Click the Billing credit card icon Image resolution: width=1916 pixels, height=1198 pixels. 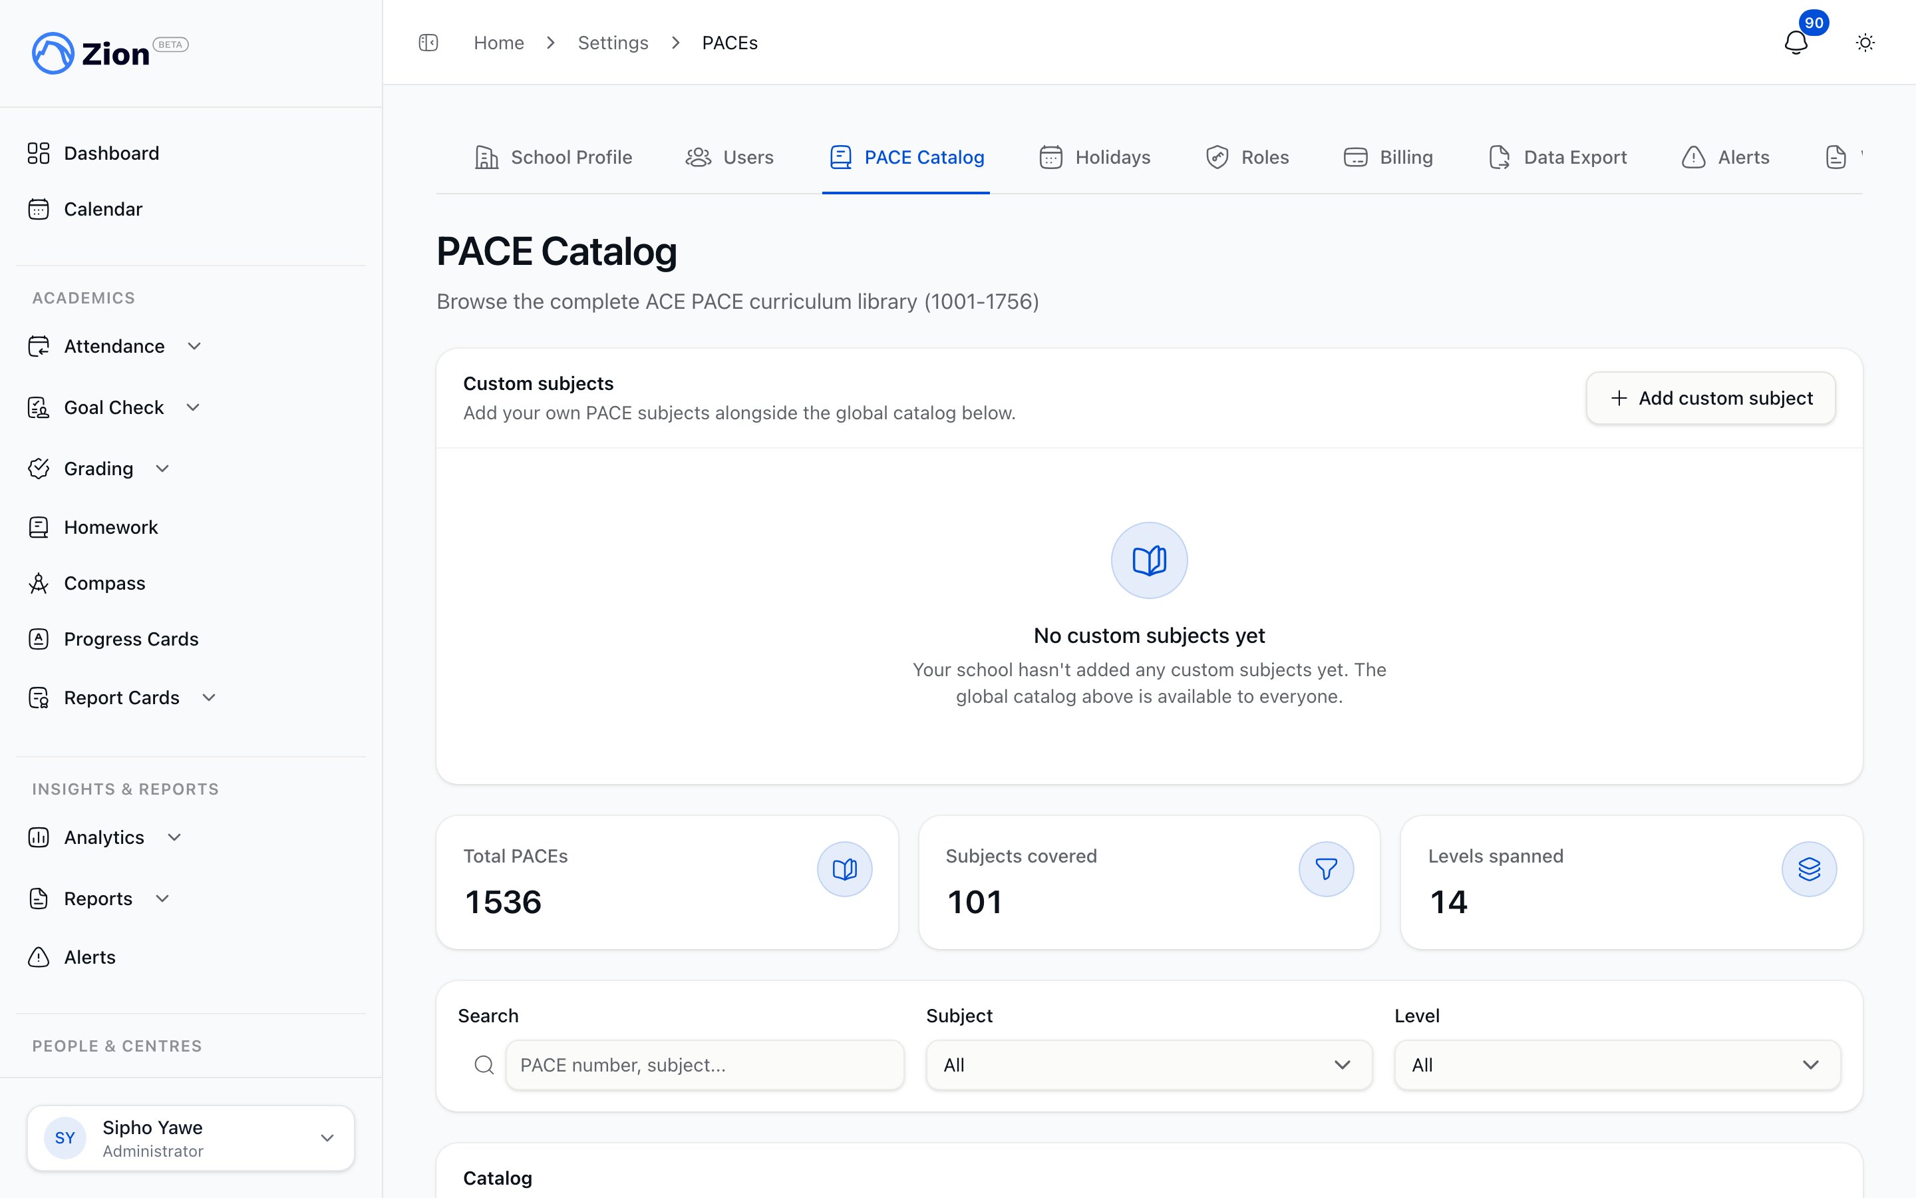coord(1355,157)
